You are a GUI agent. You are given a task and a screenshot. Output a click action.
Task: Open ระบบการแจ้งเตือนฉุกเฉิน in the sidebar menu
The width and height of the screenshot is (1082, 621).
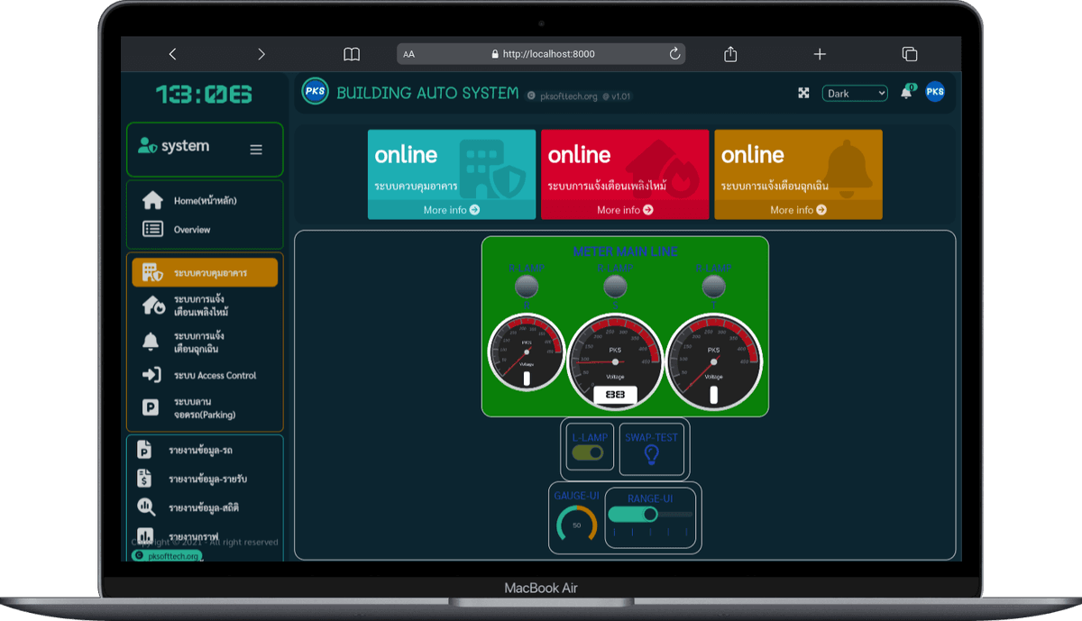pyautogui.click(x=205, y=342)
